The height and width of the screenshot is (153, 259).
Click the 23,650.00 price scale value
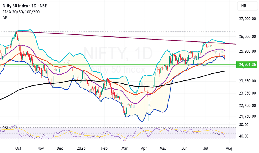pos(247,81)
